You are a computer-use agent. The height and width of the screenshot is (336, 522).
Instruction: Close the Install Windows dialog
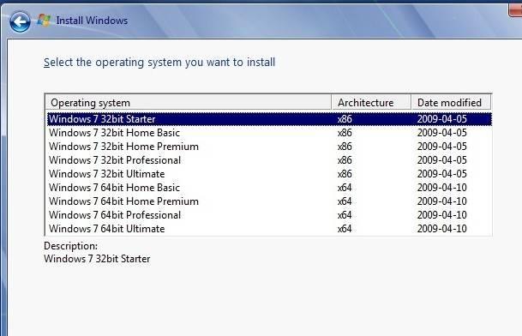[515, 9]
